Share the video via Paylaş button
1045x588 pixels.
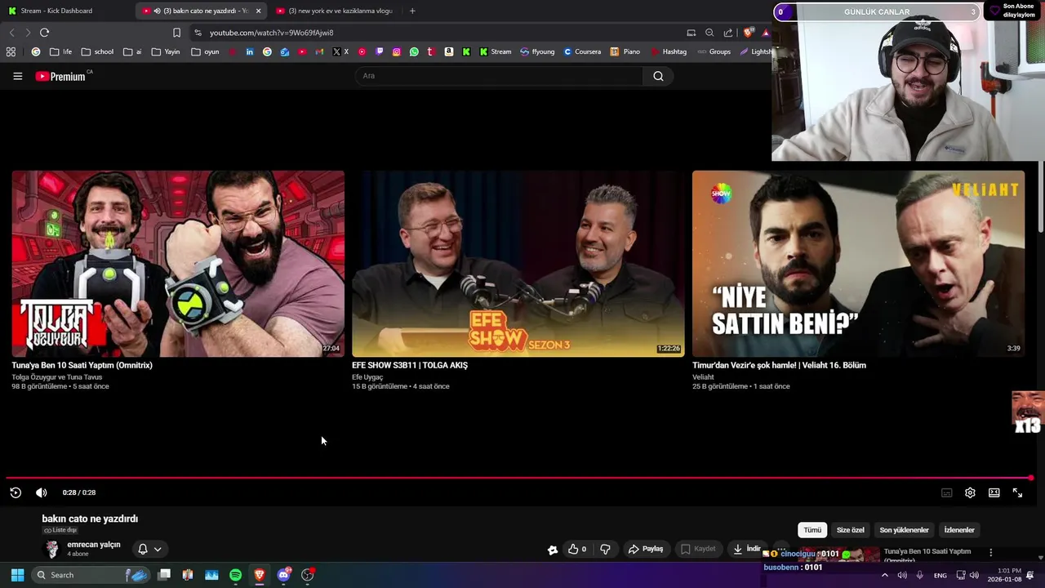(645, 549)
